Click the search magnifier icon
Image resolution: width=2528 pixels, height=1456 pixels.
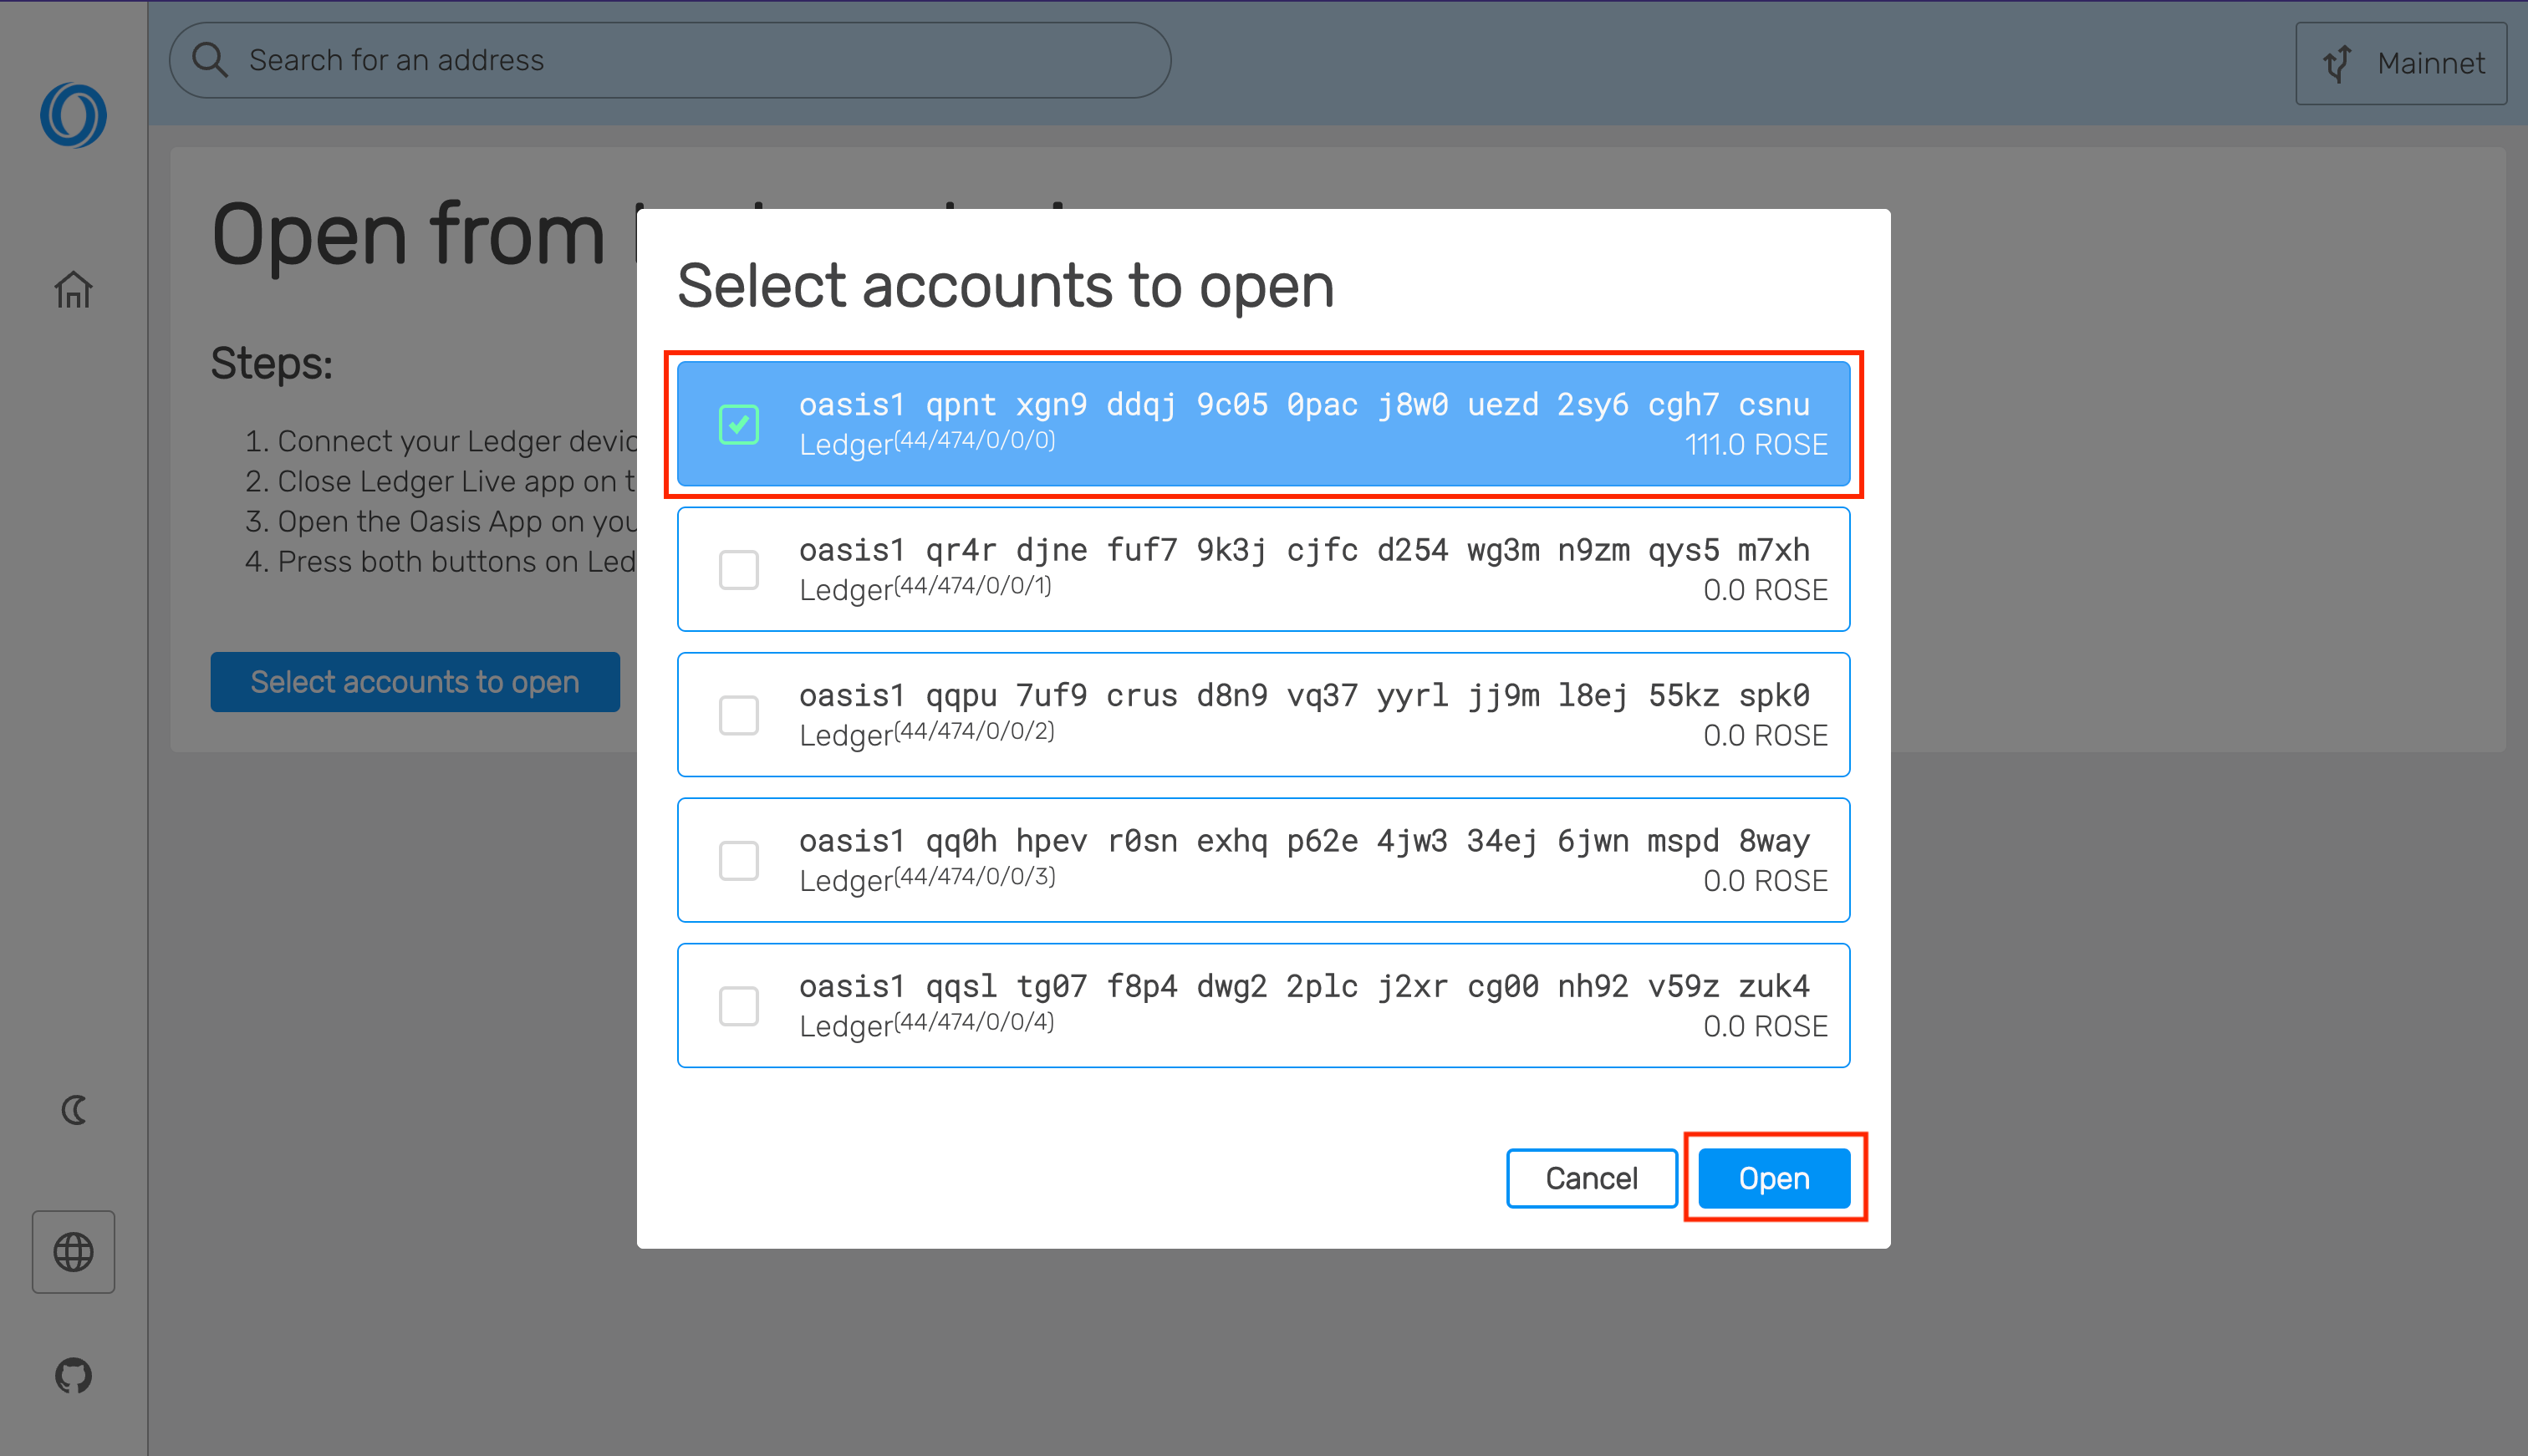(210, 60)
